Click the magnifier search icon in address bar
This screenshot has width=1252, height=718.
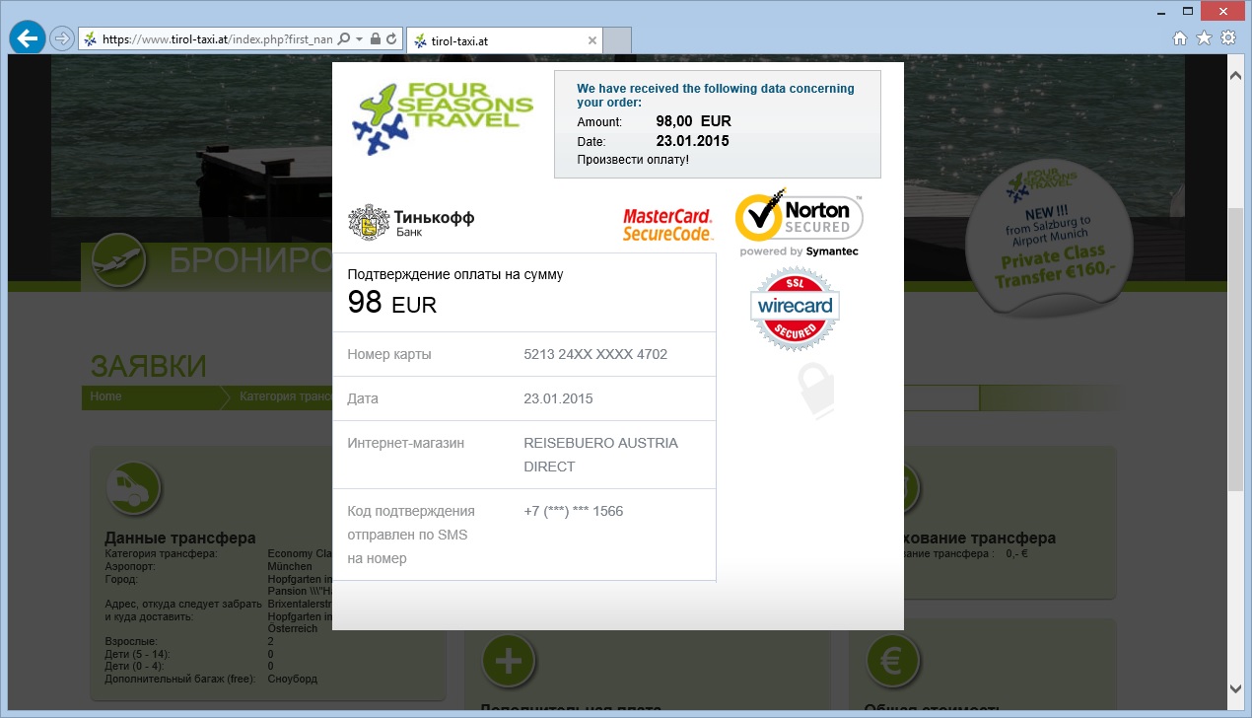344,38
